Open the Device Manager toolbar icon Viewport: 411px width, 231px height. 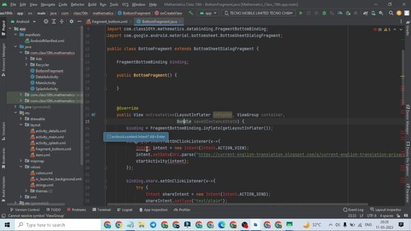tap(373, 13)
